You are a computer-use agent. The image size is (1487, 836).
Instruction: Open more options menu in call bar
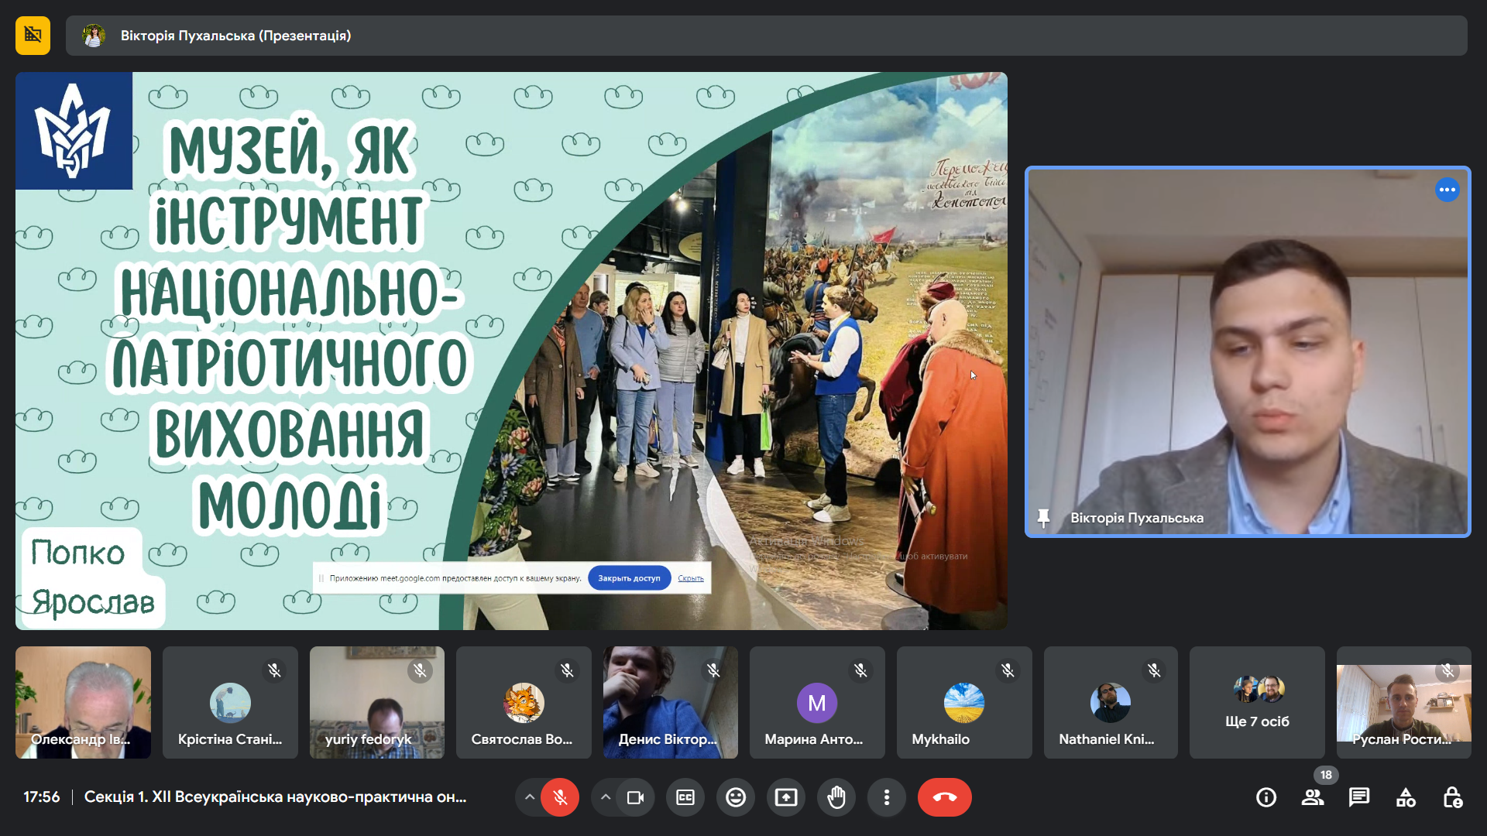point(887,797)
